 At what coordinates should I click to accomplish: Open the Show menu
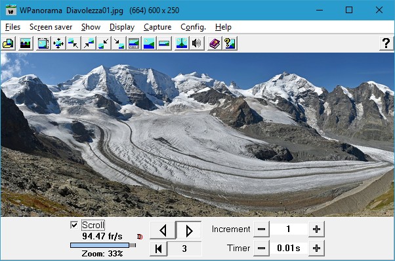point(91,27)
